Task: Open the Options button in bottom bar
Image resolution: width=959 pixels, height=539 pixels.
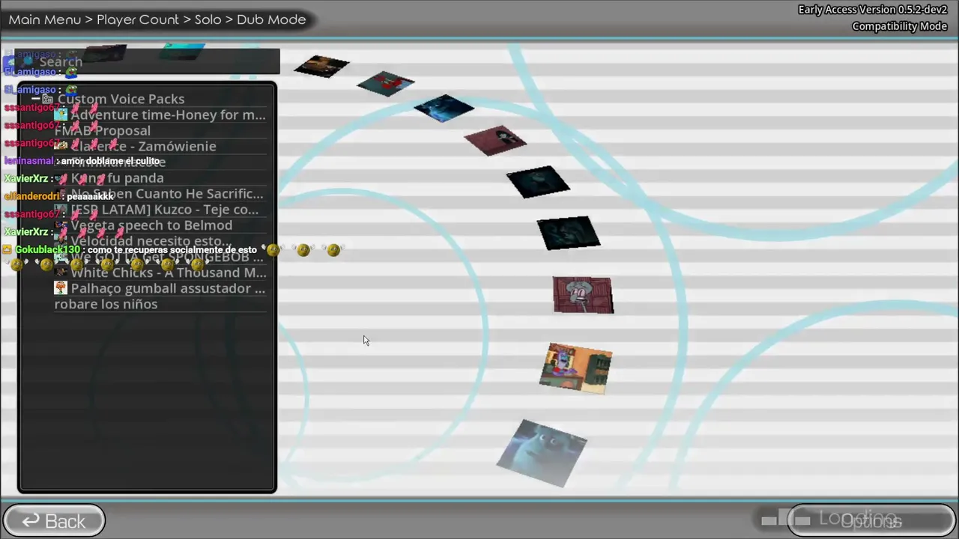Action: [x=871, y=521]
